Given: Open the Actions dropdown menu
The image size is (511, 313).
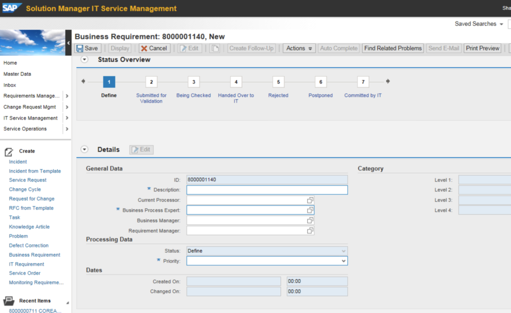Looking at the screenshot, I should tap(298, 48).
